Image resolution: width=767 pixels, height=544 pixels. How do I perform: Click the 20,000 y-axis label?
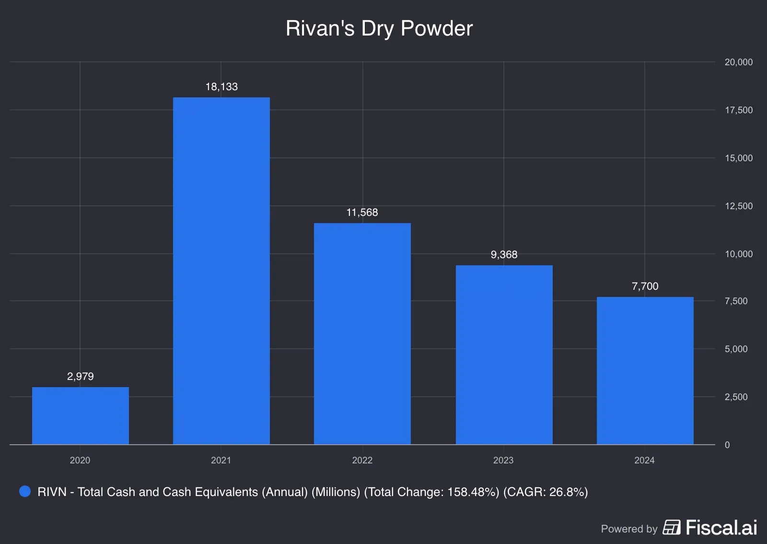[x=737, y=62]
